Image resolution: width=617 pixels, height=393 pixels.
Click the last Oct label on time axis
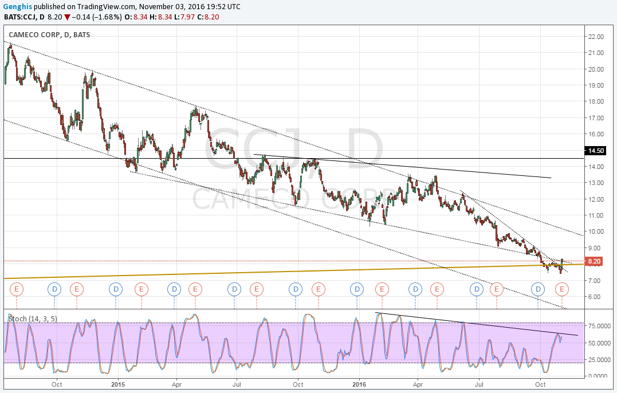click(x=540, y=384)
